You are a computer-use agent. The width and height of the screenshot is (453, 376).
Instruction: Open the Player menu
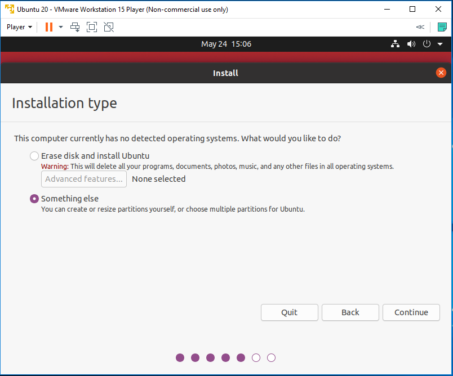point(19,27)
